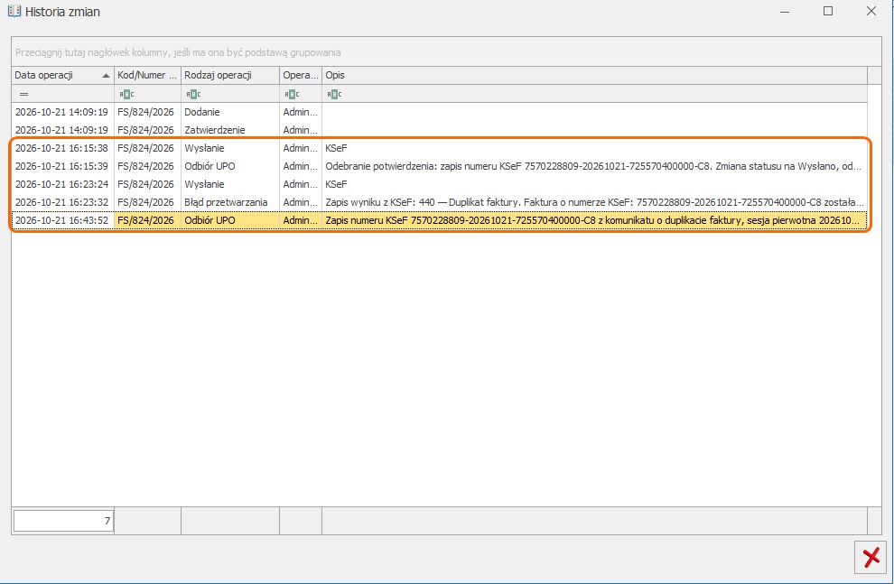Minimize the Historia zmian window
The height and width of the screenshot is (584, 894).
coord(785,11)
